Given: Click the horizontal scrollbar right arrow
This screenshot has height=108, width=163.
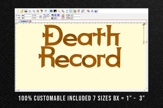Looking at the screenshot, I should click(x=144, y=90).
